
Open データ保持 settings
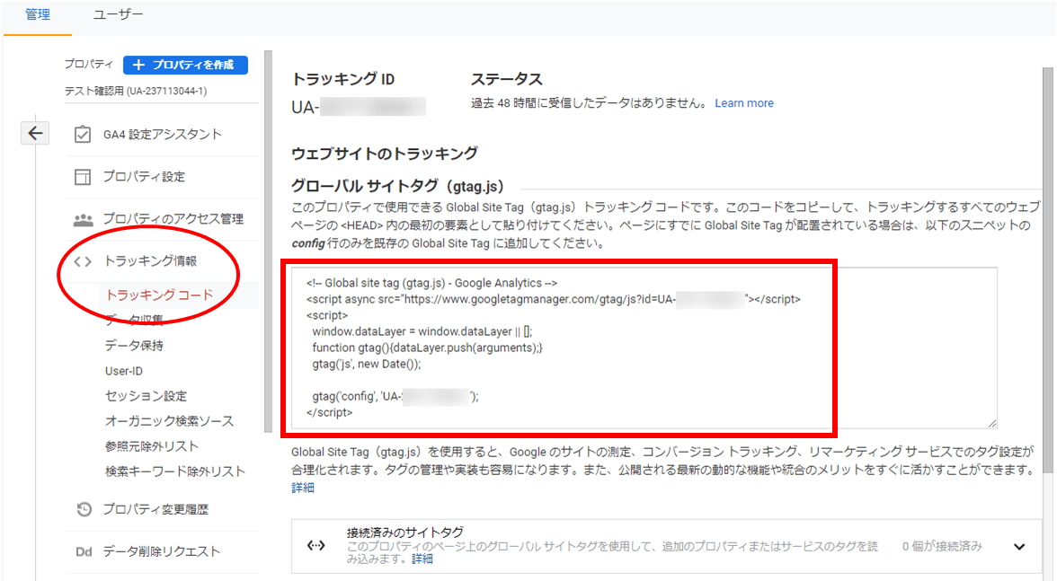pos(134,346)
